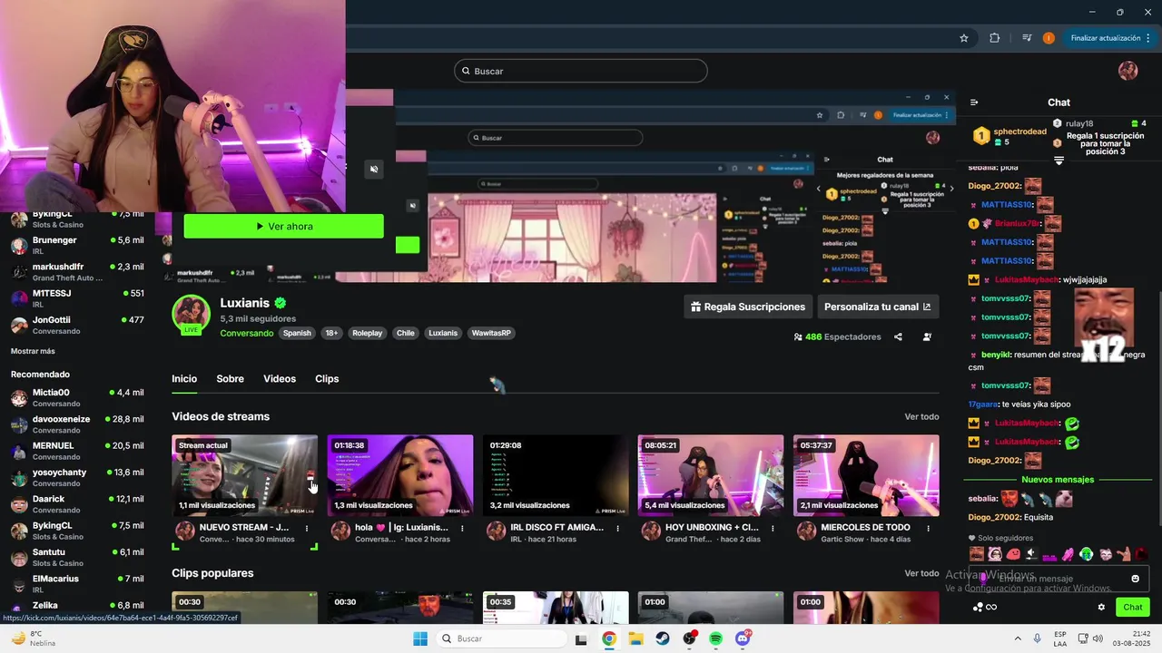Select the Chile tag
The height and width of the screenshot is (653, 1162).
tap(405, 333)
